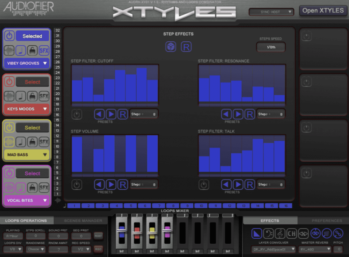Click the circular sound-waves effect icon

(327, 233)
